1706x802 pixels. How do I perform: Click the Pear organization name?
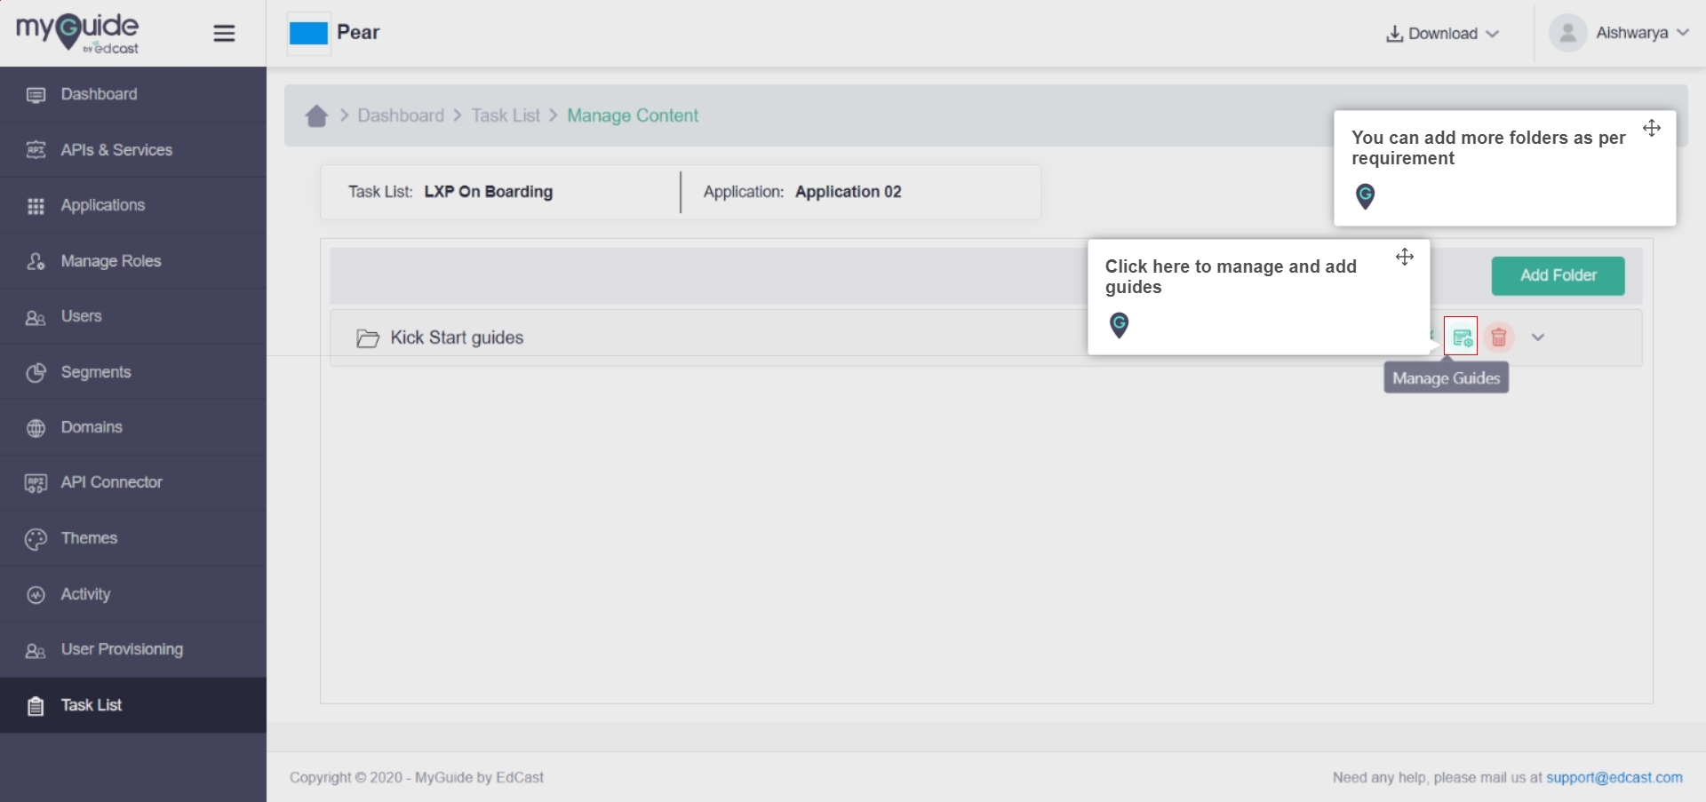[x=358, y=33]
